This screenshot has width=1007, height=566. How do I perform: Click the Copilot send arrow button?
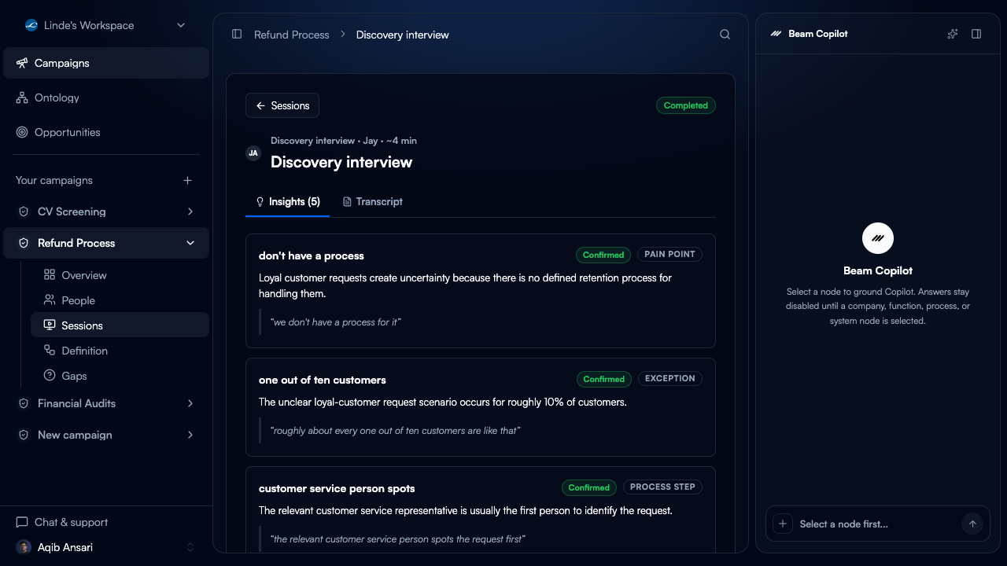click(972, 524)
